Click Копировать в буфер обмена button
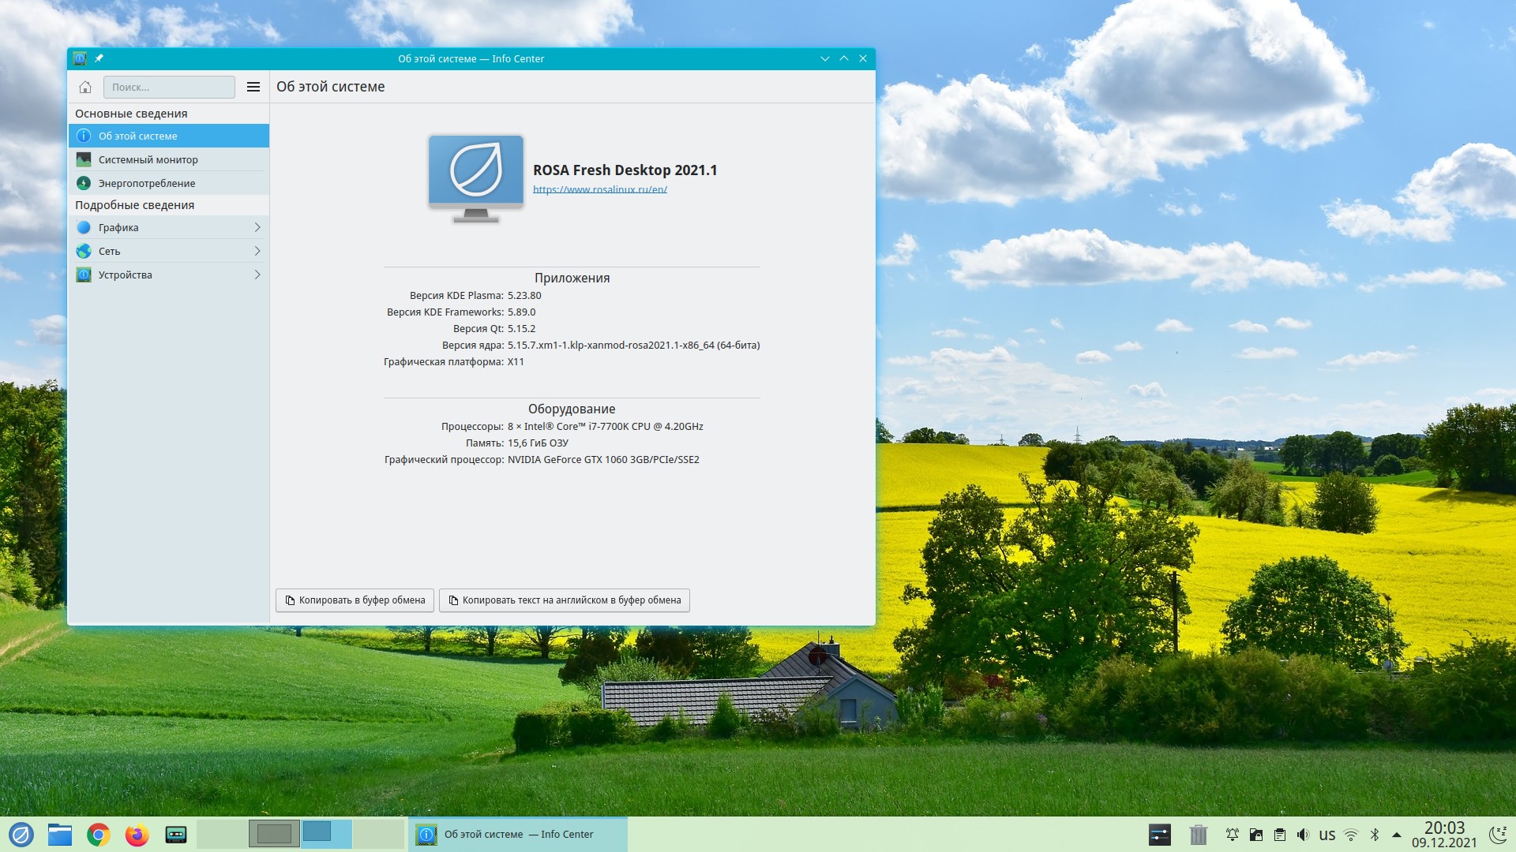1516x852 pixels. pyautogui.click(x=355, y=600)
